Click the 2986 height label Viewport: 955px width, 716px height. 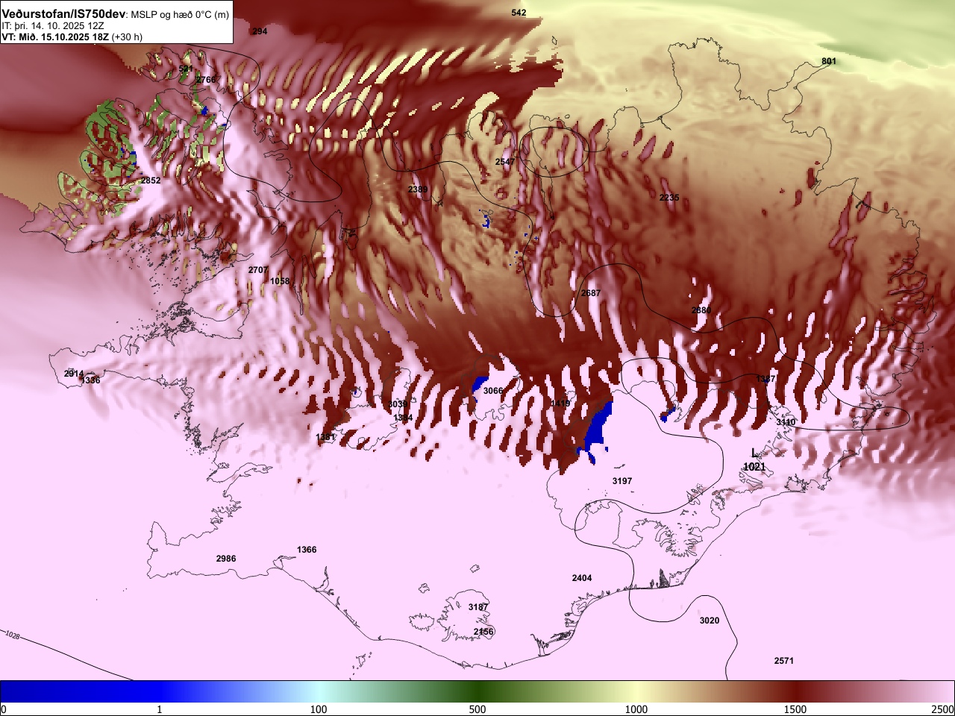tap(226, 559)
